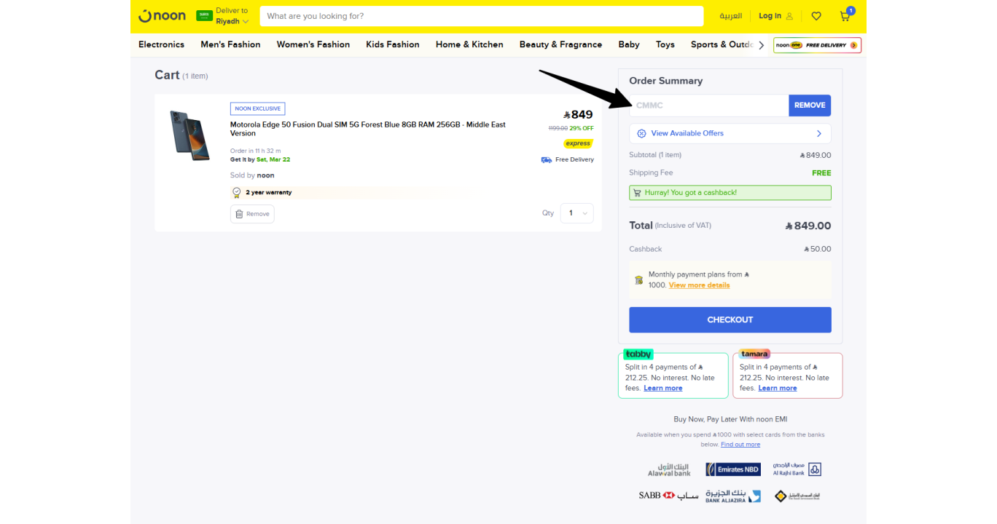997x524 pixels.
Task: Click REMOVE to clear coupon code
Action: click(810, 106)
